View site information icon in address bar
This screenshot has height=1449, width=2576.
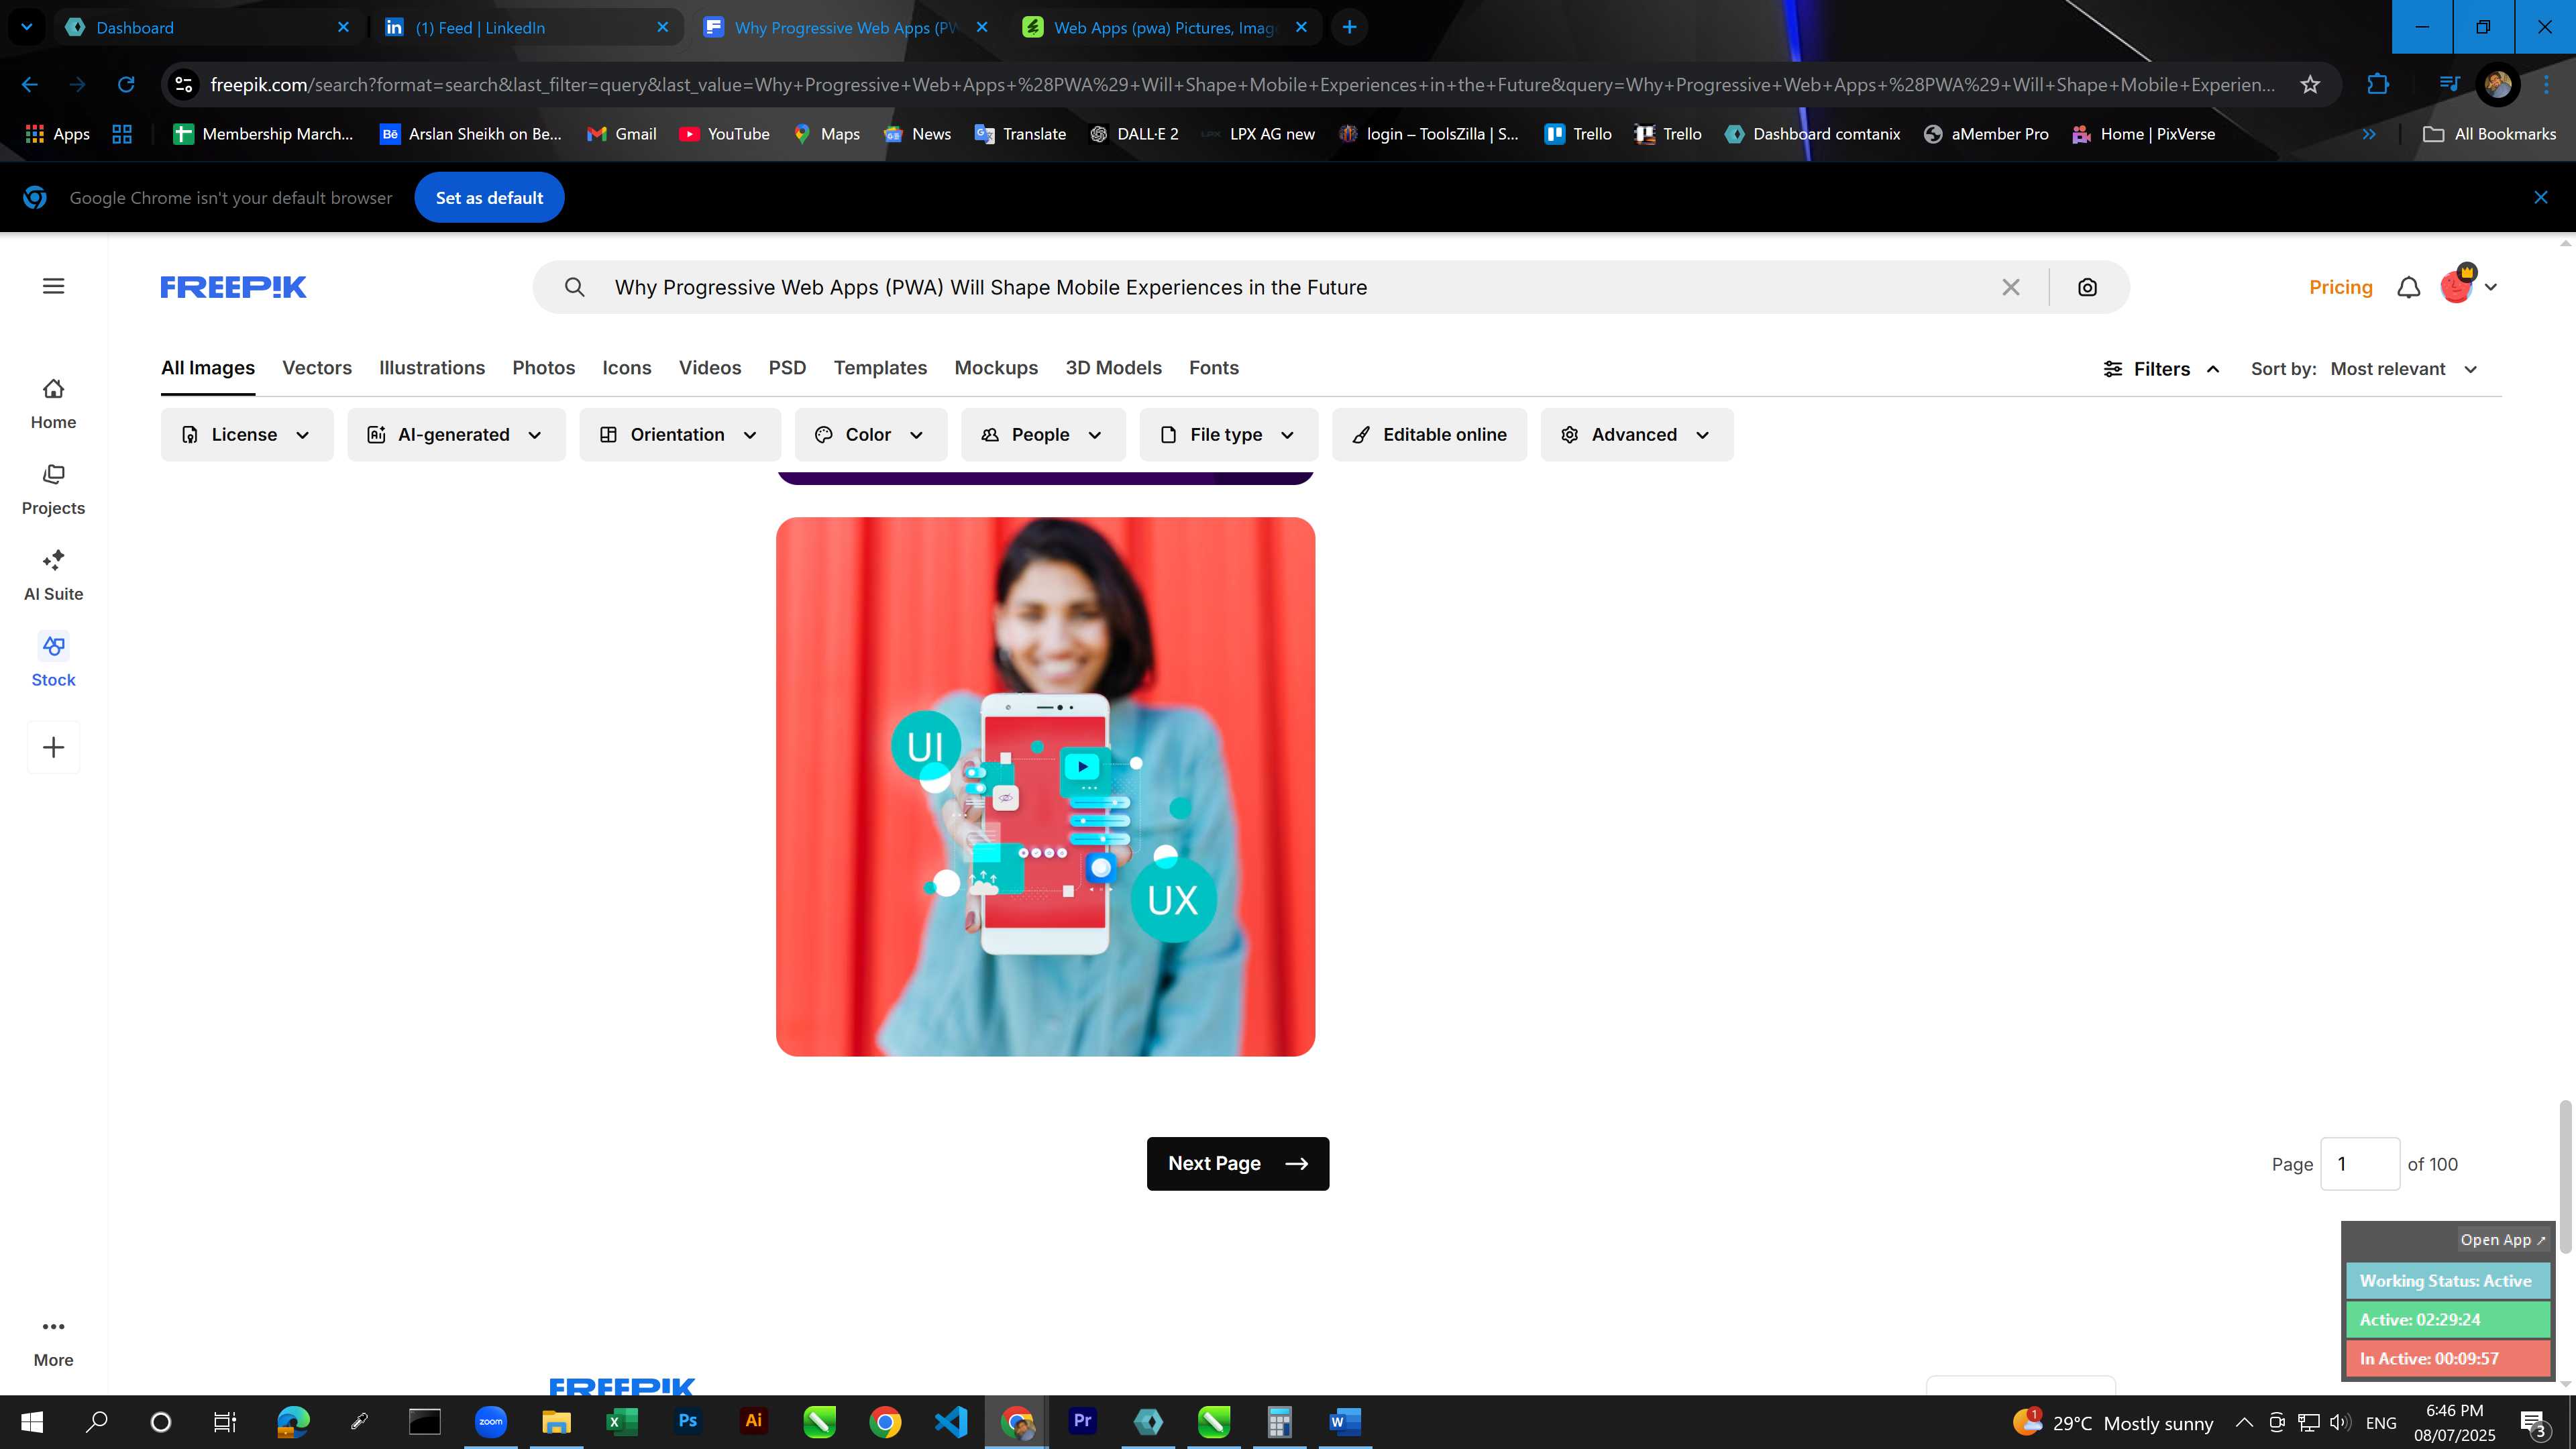click(184, 85)
